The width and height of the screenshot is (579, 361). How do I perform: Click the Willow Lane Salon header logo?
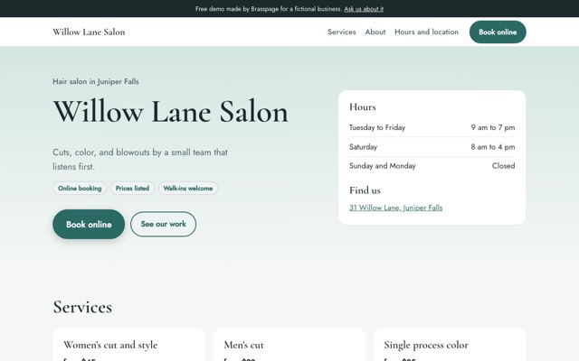pyautogui.click(x=89, y=32)
